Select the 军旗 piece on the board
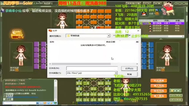The image size is (189, 106). point(101,100)
